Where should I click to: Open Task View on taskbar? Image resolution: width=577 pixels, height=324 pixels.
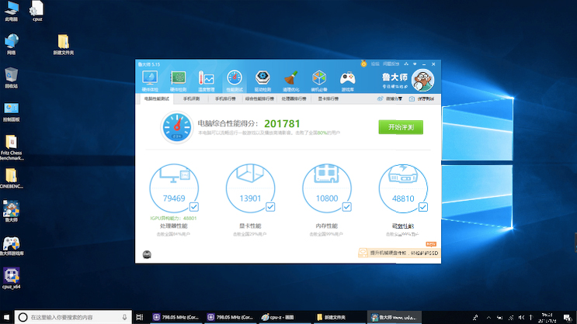coord(140,317)
